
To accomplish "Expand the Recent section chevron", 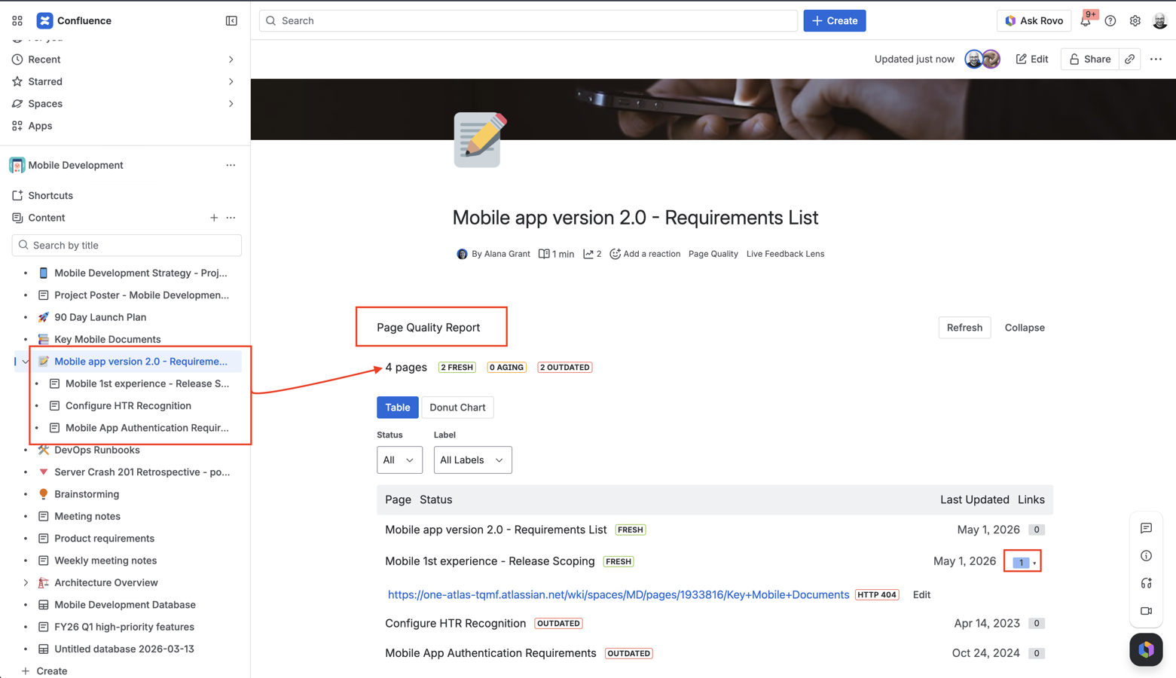I will pos(231,60).
